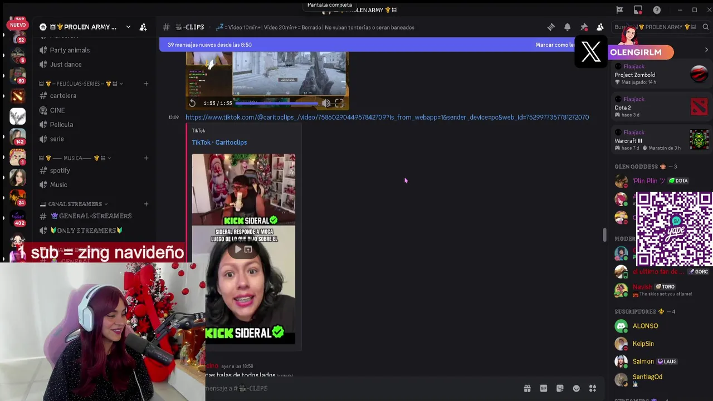Toggle notification bell for CLIPS channel

567,27
